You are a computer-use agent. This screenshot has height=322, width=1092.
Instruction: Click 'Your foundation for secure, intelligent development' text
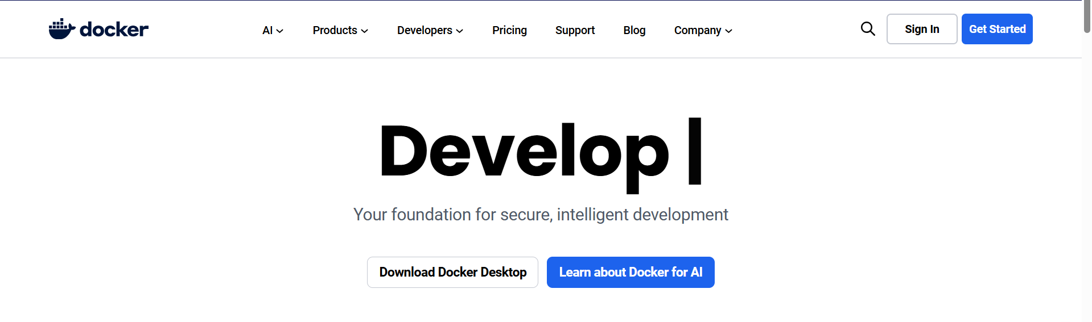[541, 215]
